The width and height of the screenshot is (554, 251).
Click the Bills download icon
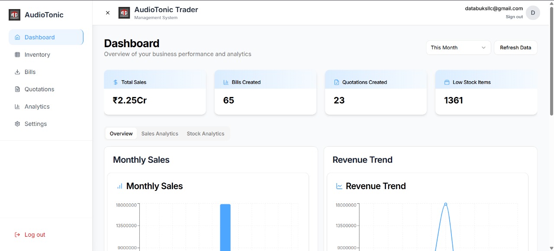point(17,72)
